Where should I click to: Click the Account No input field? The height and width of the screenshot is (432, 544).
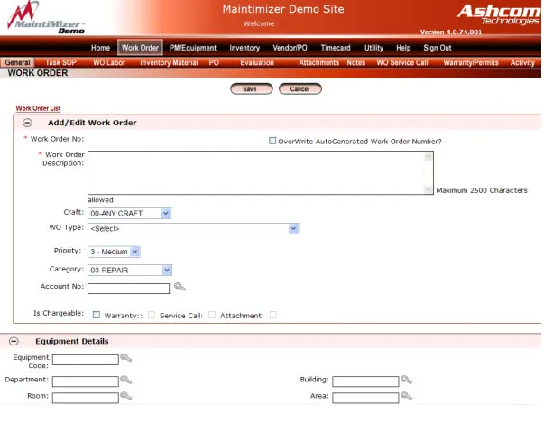tap(128, 288)
